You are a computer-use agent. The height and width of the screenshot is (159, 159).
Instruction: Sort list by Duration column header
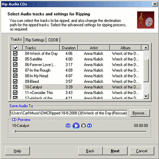(69, 48)
